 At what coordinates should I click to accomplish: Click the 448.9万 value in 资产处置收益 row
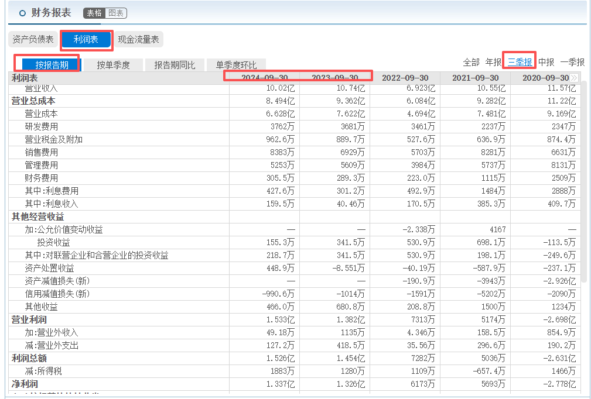point(281,268)
